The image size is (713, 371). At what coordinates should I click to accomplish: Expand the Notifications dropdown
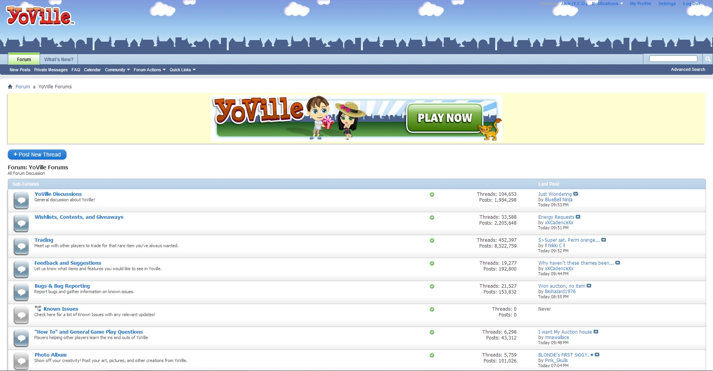pyautogui.click(x=607, y=4)
